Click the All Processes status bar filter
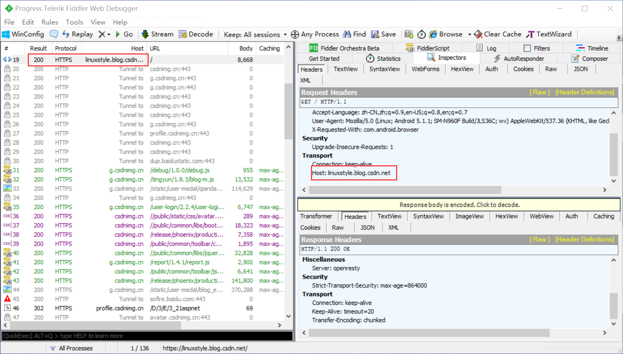Image resolution: width=623 pixels, height=354 pixels. point(71,348)
